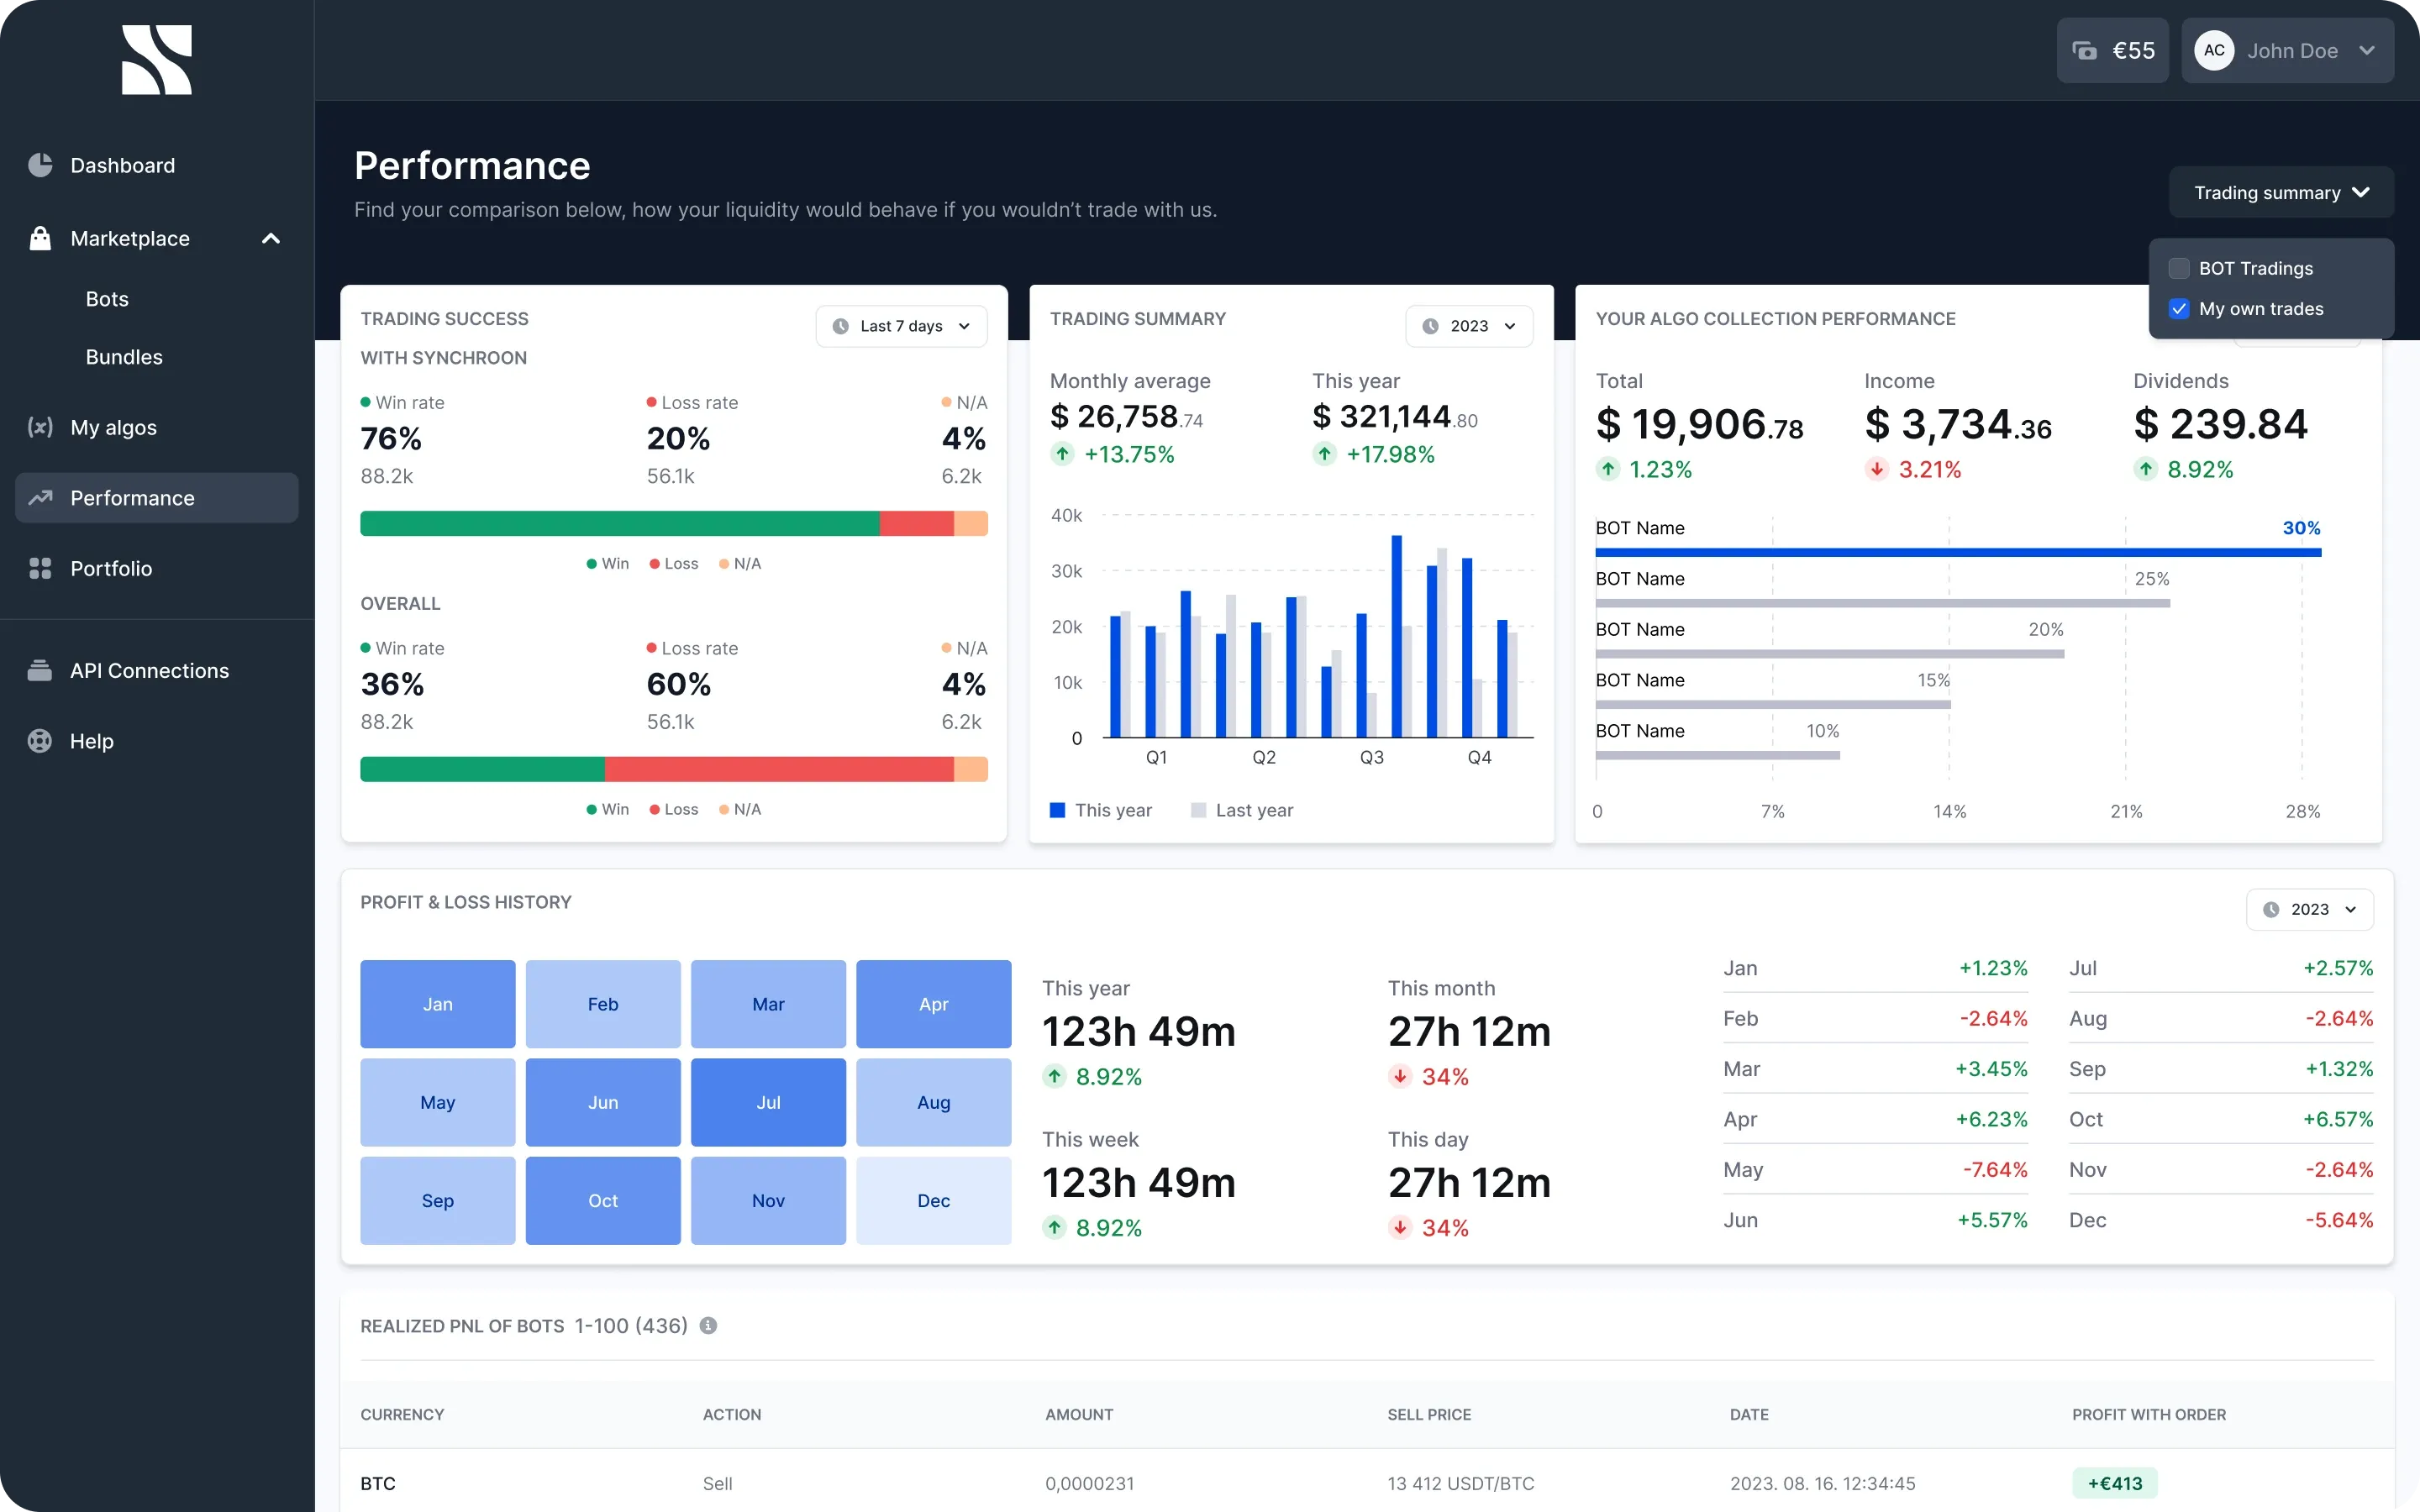Open Bots under Marketplace
This screenshot has width=2420, height=1512.
[x=107, y=299]
